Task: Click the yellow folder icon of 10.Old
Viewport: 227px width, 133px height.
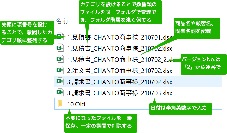Action: pos(60,104)
